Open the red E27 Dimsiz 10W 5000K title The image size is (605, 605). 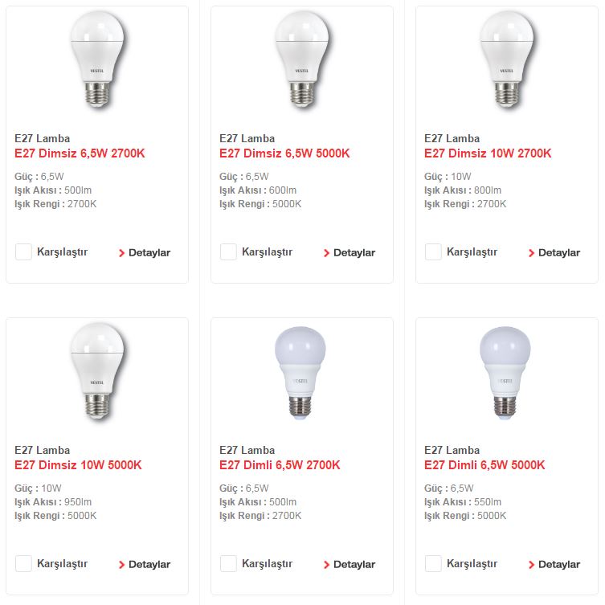click(78, 465)
